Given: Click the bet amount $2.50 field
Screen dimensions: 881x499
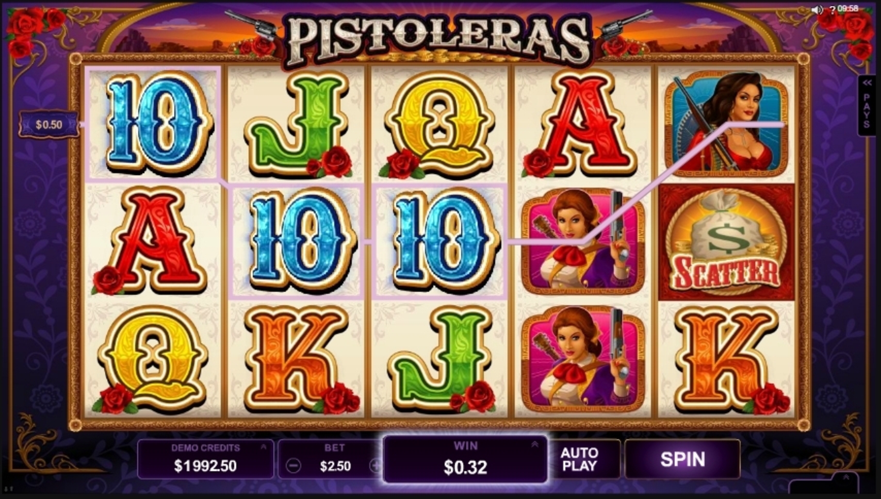Looking at the screenshot, I should point(335,466).
